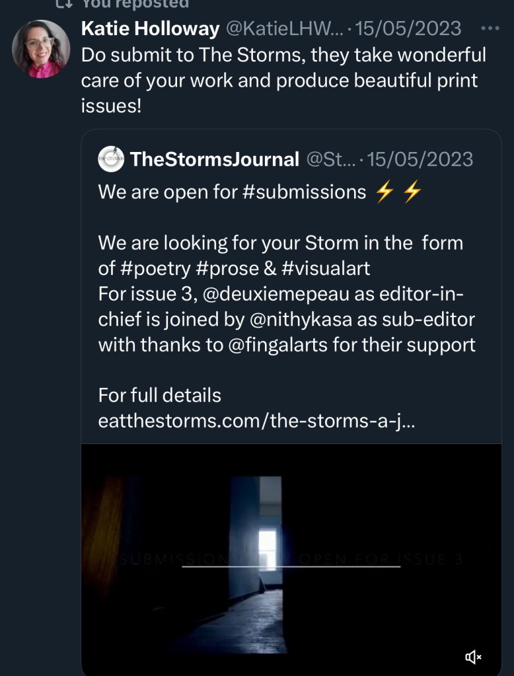Tap TheStormsJournal round avatar logo
This screenshot has height=676, width=514.
(110, 159)
